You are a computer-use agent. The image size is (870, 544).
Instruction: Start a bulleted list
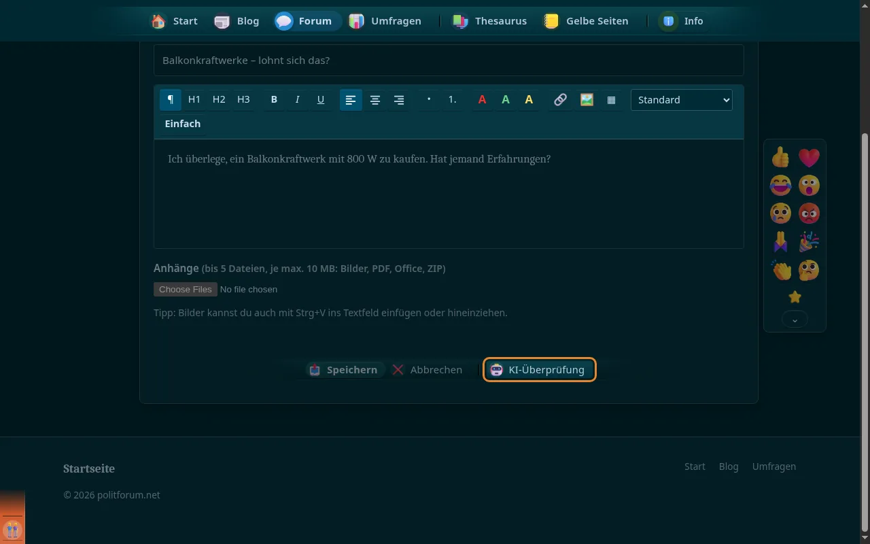(x=429, y=100)
